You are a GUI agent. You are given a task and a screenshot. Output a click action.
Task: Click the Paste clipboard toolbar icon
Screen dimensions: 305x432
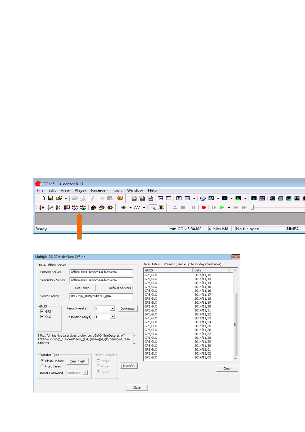pyautogui.click(x=110, y=198)
